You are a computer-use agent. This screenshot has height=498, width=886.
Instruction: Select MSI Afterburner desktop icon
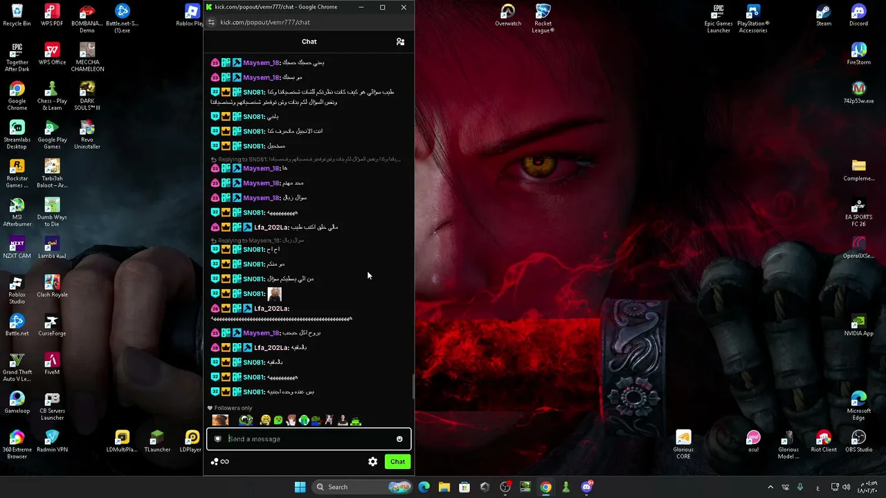click(x=17, y=212)
